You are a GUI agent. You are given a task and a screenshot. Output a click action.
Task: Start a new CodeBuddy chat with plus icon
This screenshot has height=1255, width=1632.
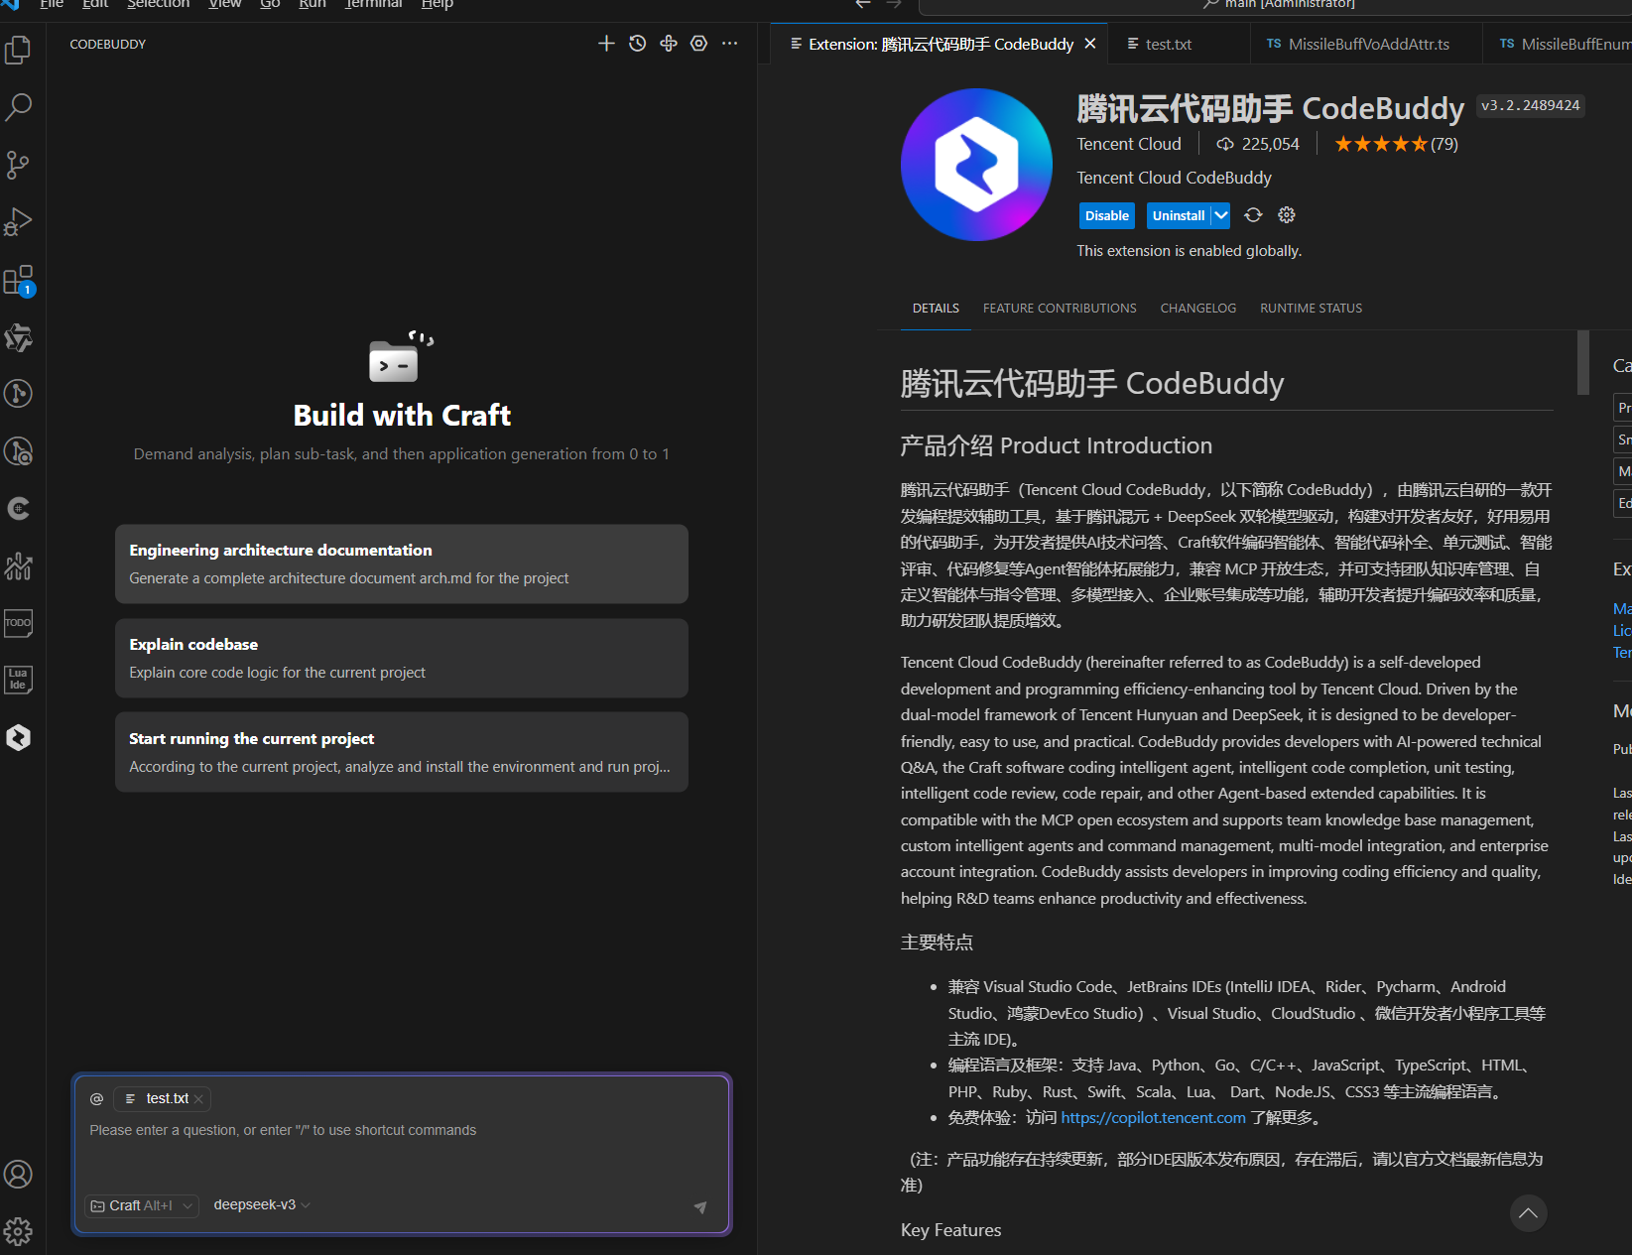tap(606, 44)
